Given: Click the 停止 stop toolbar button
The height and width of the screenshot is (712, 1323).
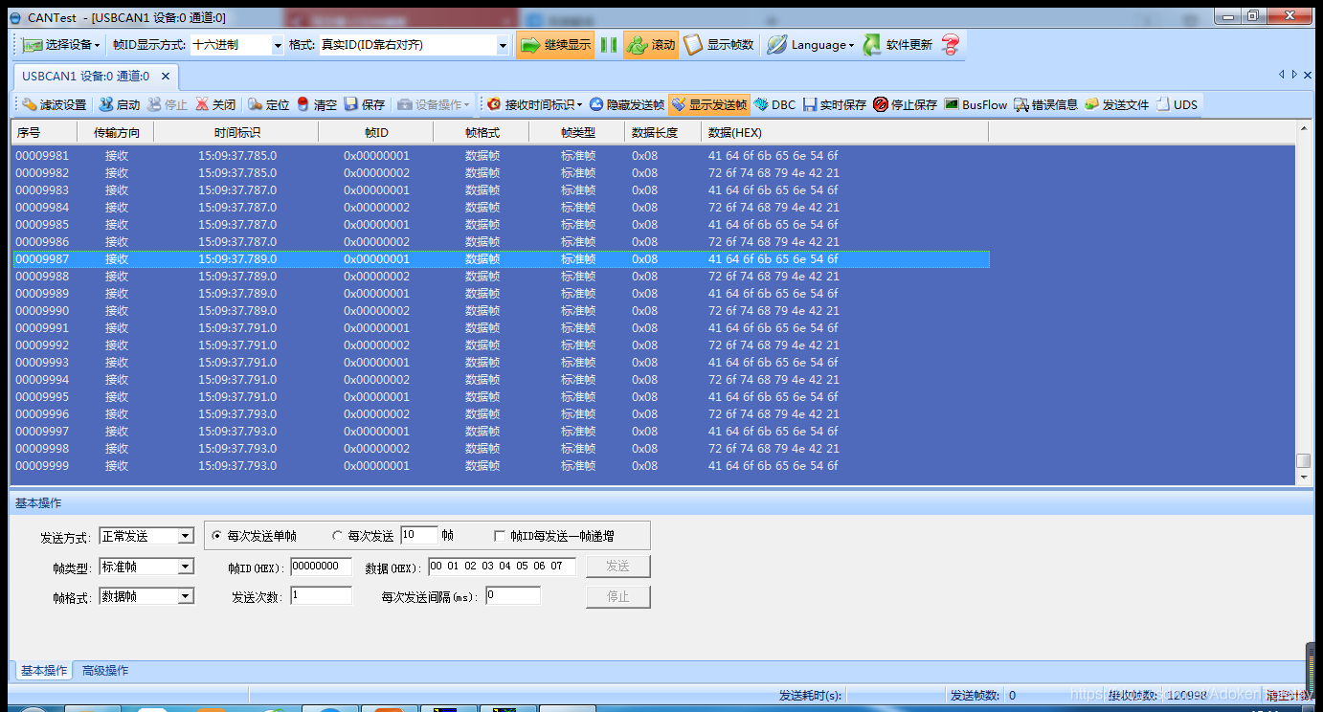Looking at the screenshot, I should pos(168,104).
